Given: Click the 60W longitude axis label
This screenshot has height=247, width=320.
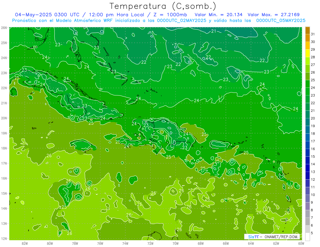Looking at the screenshot, I should click(x=301, y=243).
